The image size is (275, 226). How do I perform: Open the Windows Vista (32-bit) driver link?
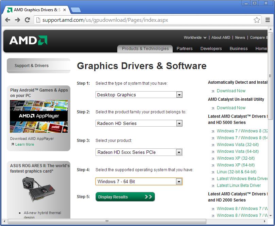238,145
